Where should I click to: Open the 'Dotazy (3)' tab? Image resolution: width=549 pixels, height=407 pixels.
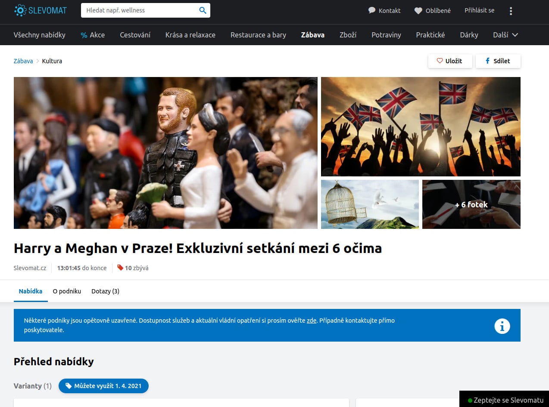(105, 291)
